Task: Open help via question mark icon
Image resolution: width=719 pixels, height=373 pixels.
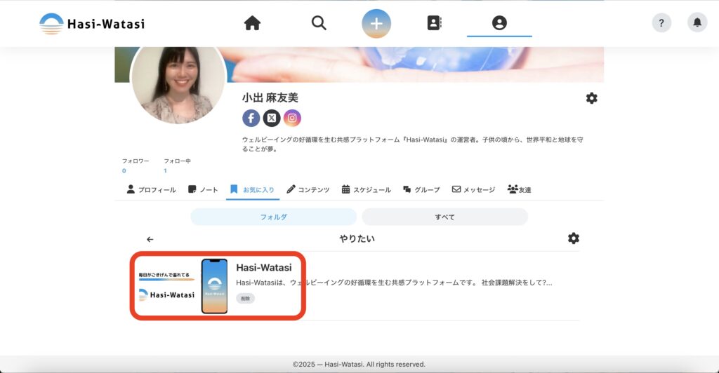Action: (x=661, y=22)
